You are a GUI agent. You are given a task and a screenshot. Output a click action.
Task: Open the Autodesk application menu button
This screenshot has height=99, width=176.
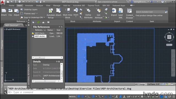[x=2, y=2]
